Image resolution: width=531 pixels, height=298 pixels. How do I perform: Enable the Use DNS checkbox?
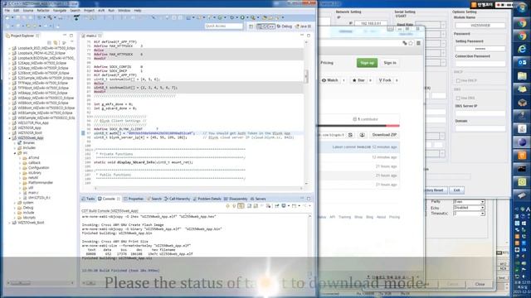[458, 98]
